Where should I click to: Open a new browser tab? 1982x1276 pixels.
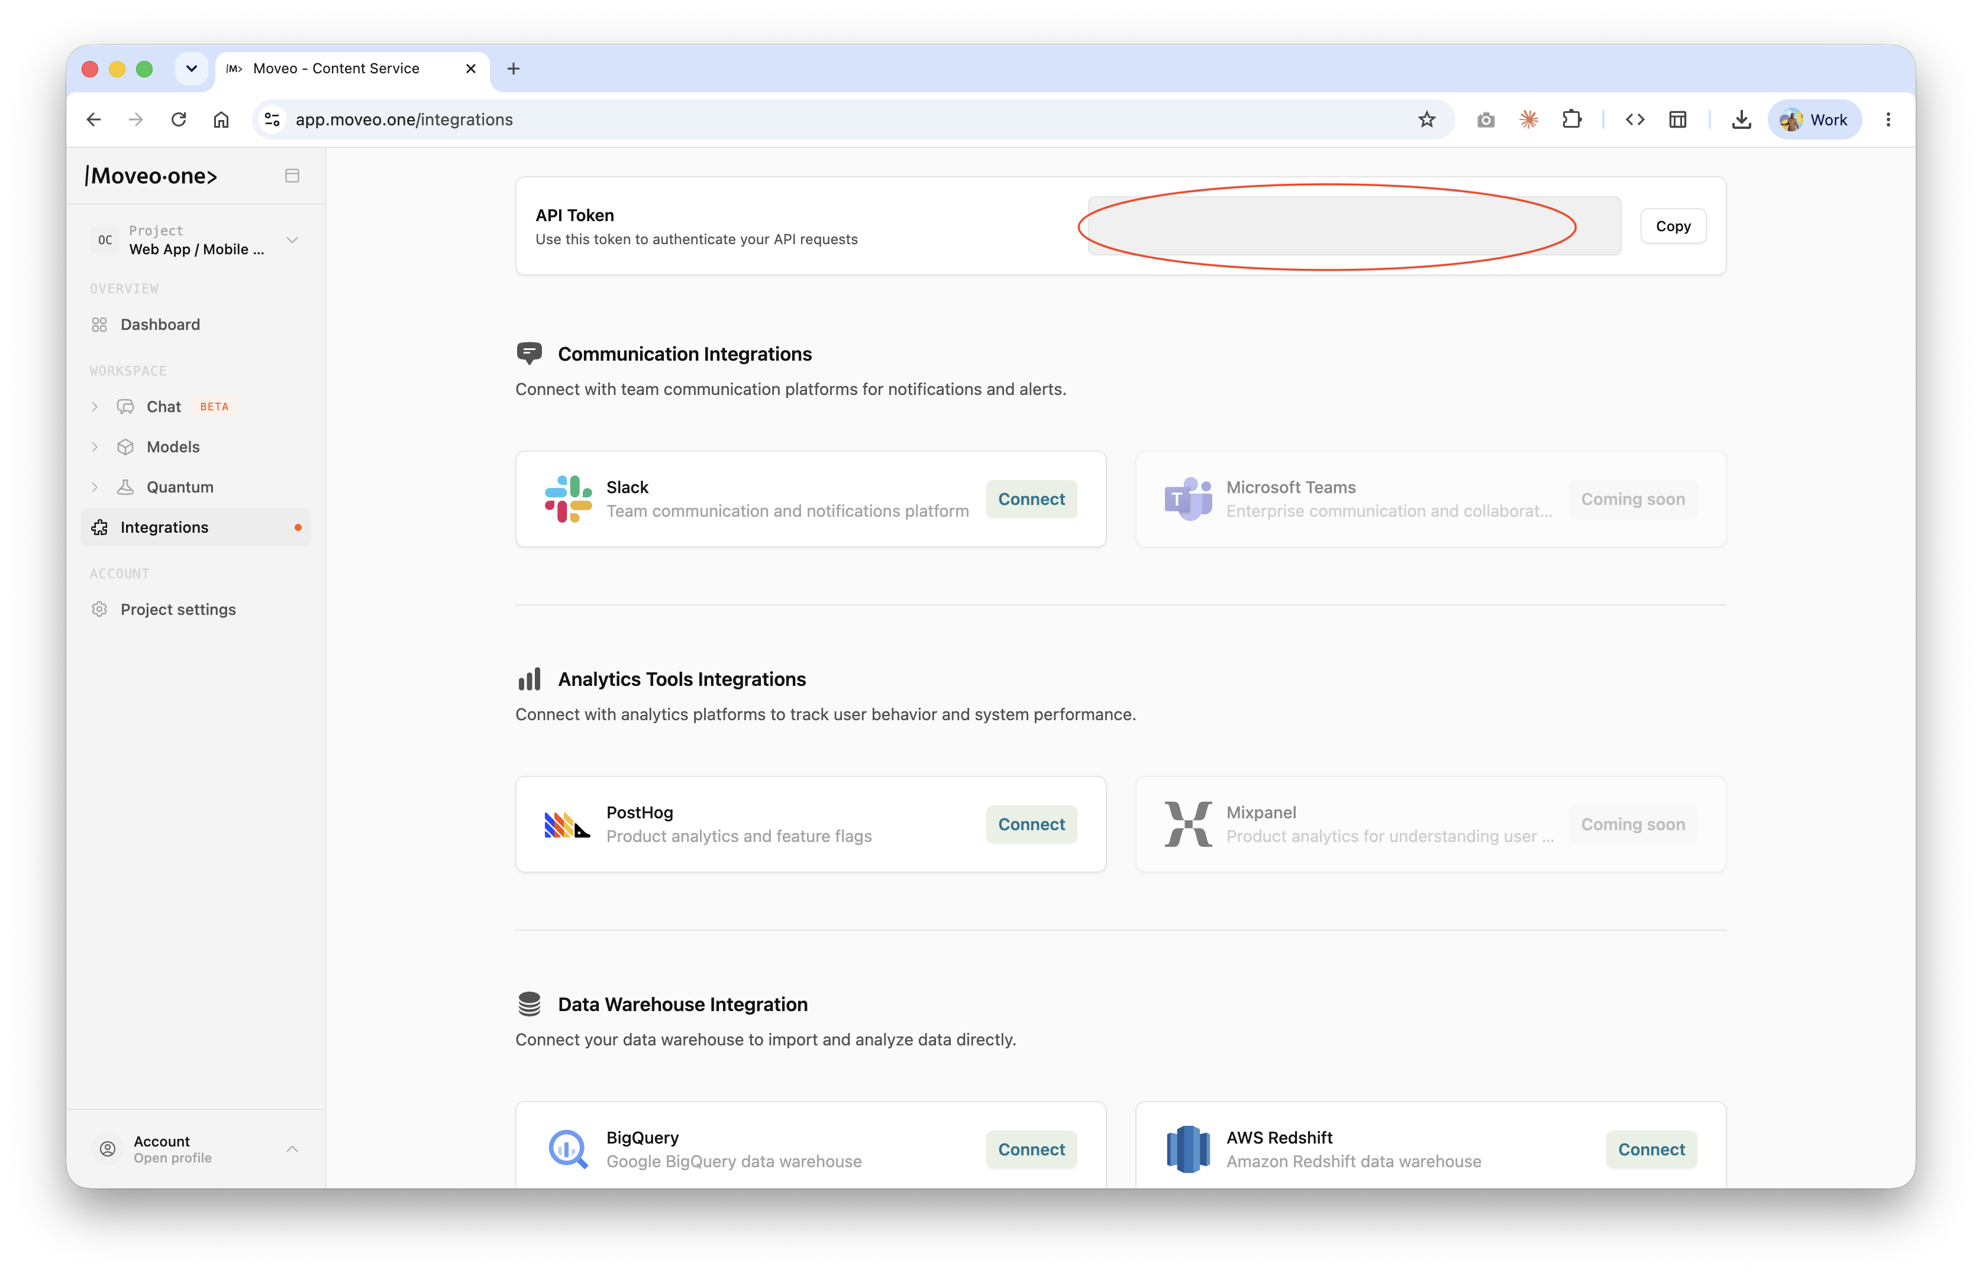(x=513, y=69)
